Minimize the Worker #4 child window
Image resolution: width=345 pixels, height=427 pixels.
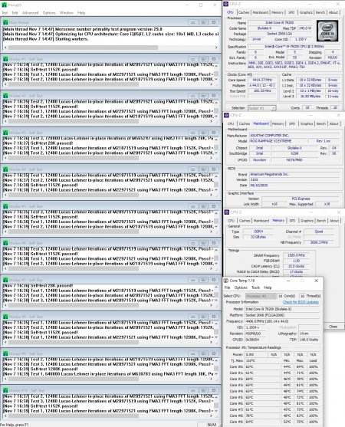pos(192,169)
